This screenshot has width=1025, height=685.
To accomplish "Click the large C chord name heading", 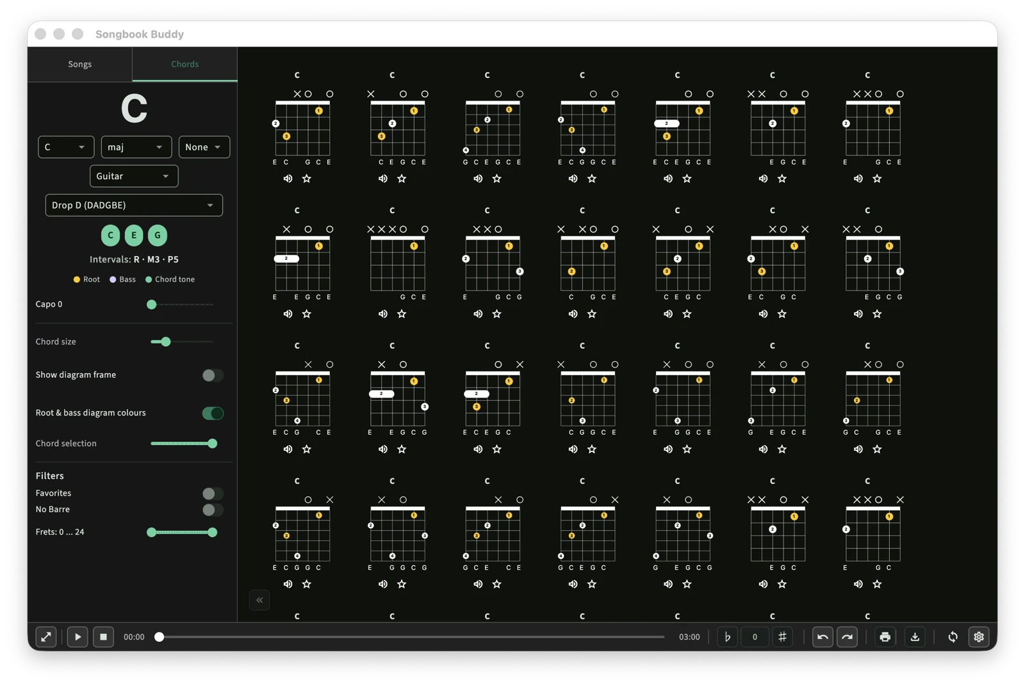I will coord(134,109).
